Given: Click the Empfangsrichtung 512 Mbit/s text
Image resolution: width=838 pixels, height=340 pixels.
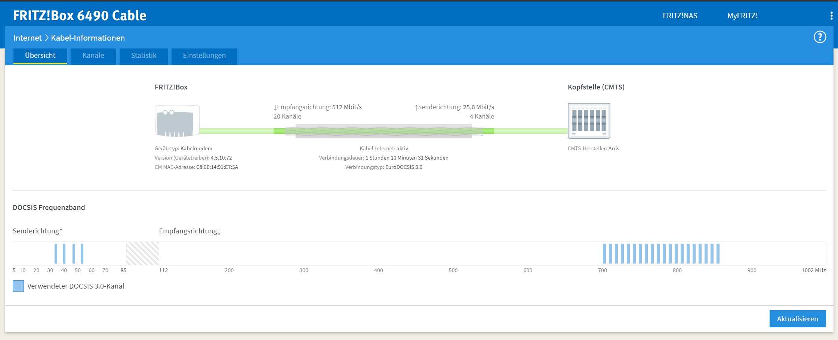Looking at the screenshot, I should coord(318,107).
